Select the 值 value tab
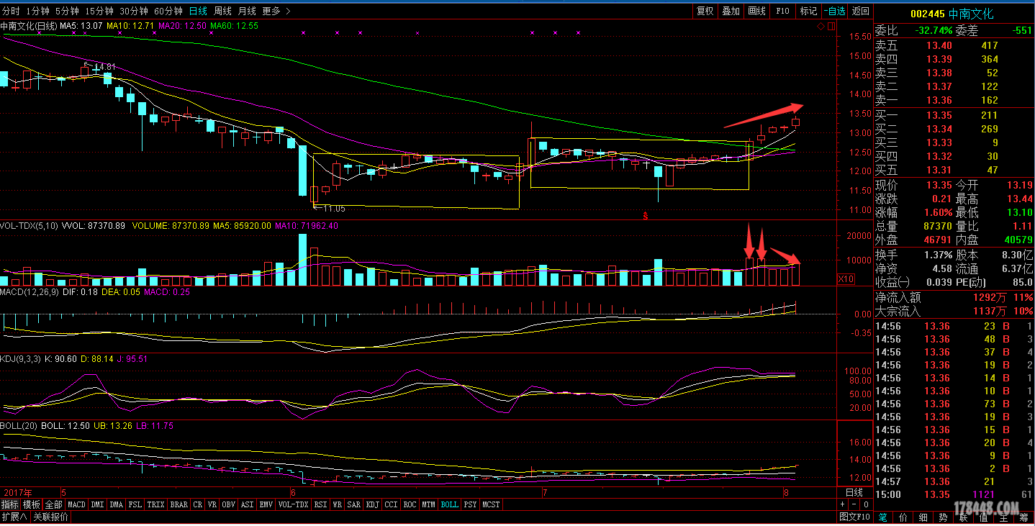The image size is (1035, 526). click(x=984, y=517)
